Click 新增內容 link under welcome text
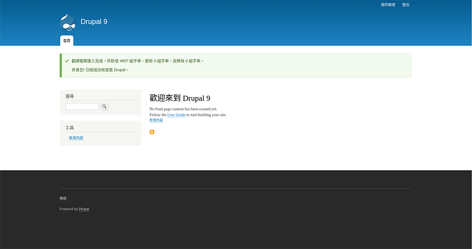This screenshot has width=472, height=249. 156,120
